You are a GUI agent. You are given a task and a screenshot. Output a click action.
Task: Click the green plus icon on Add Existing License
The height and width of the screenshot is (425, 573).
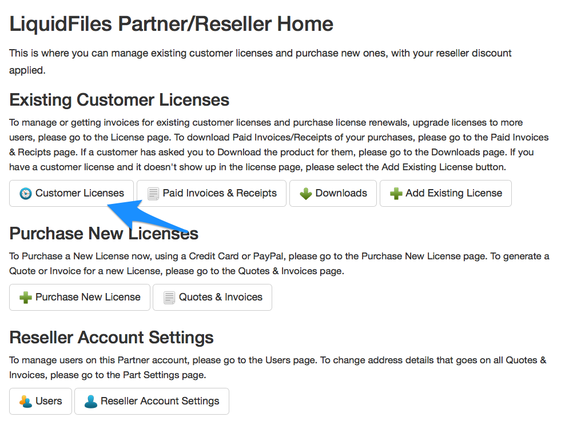[x=396, y=193]
